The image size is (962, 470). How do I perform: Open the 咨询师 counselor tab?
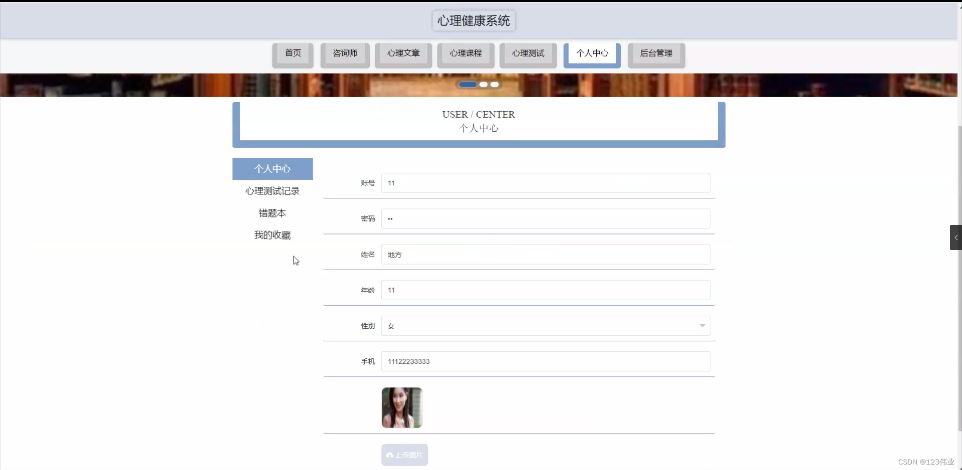pos(345,53)
